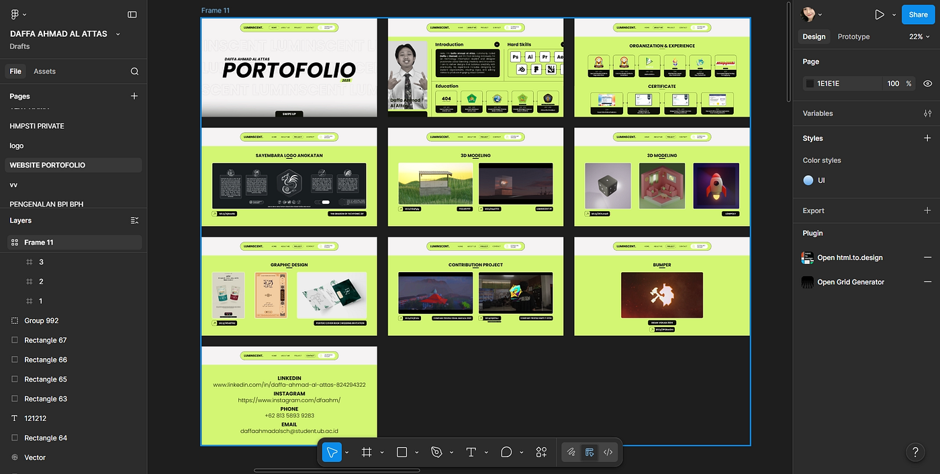
Task: Select the Frame 11 layer
Action: [74, 243]
